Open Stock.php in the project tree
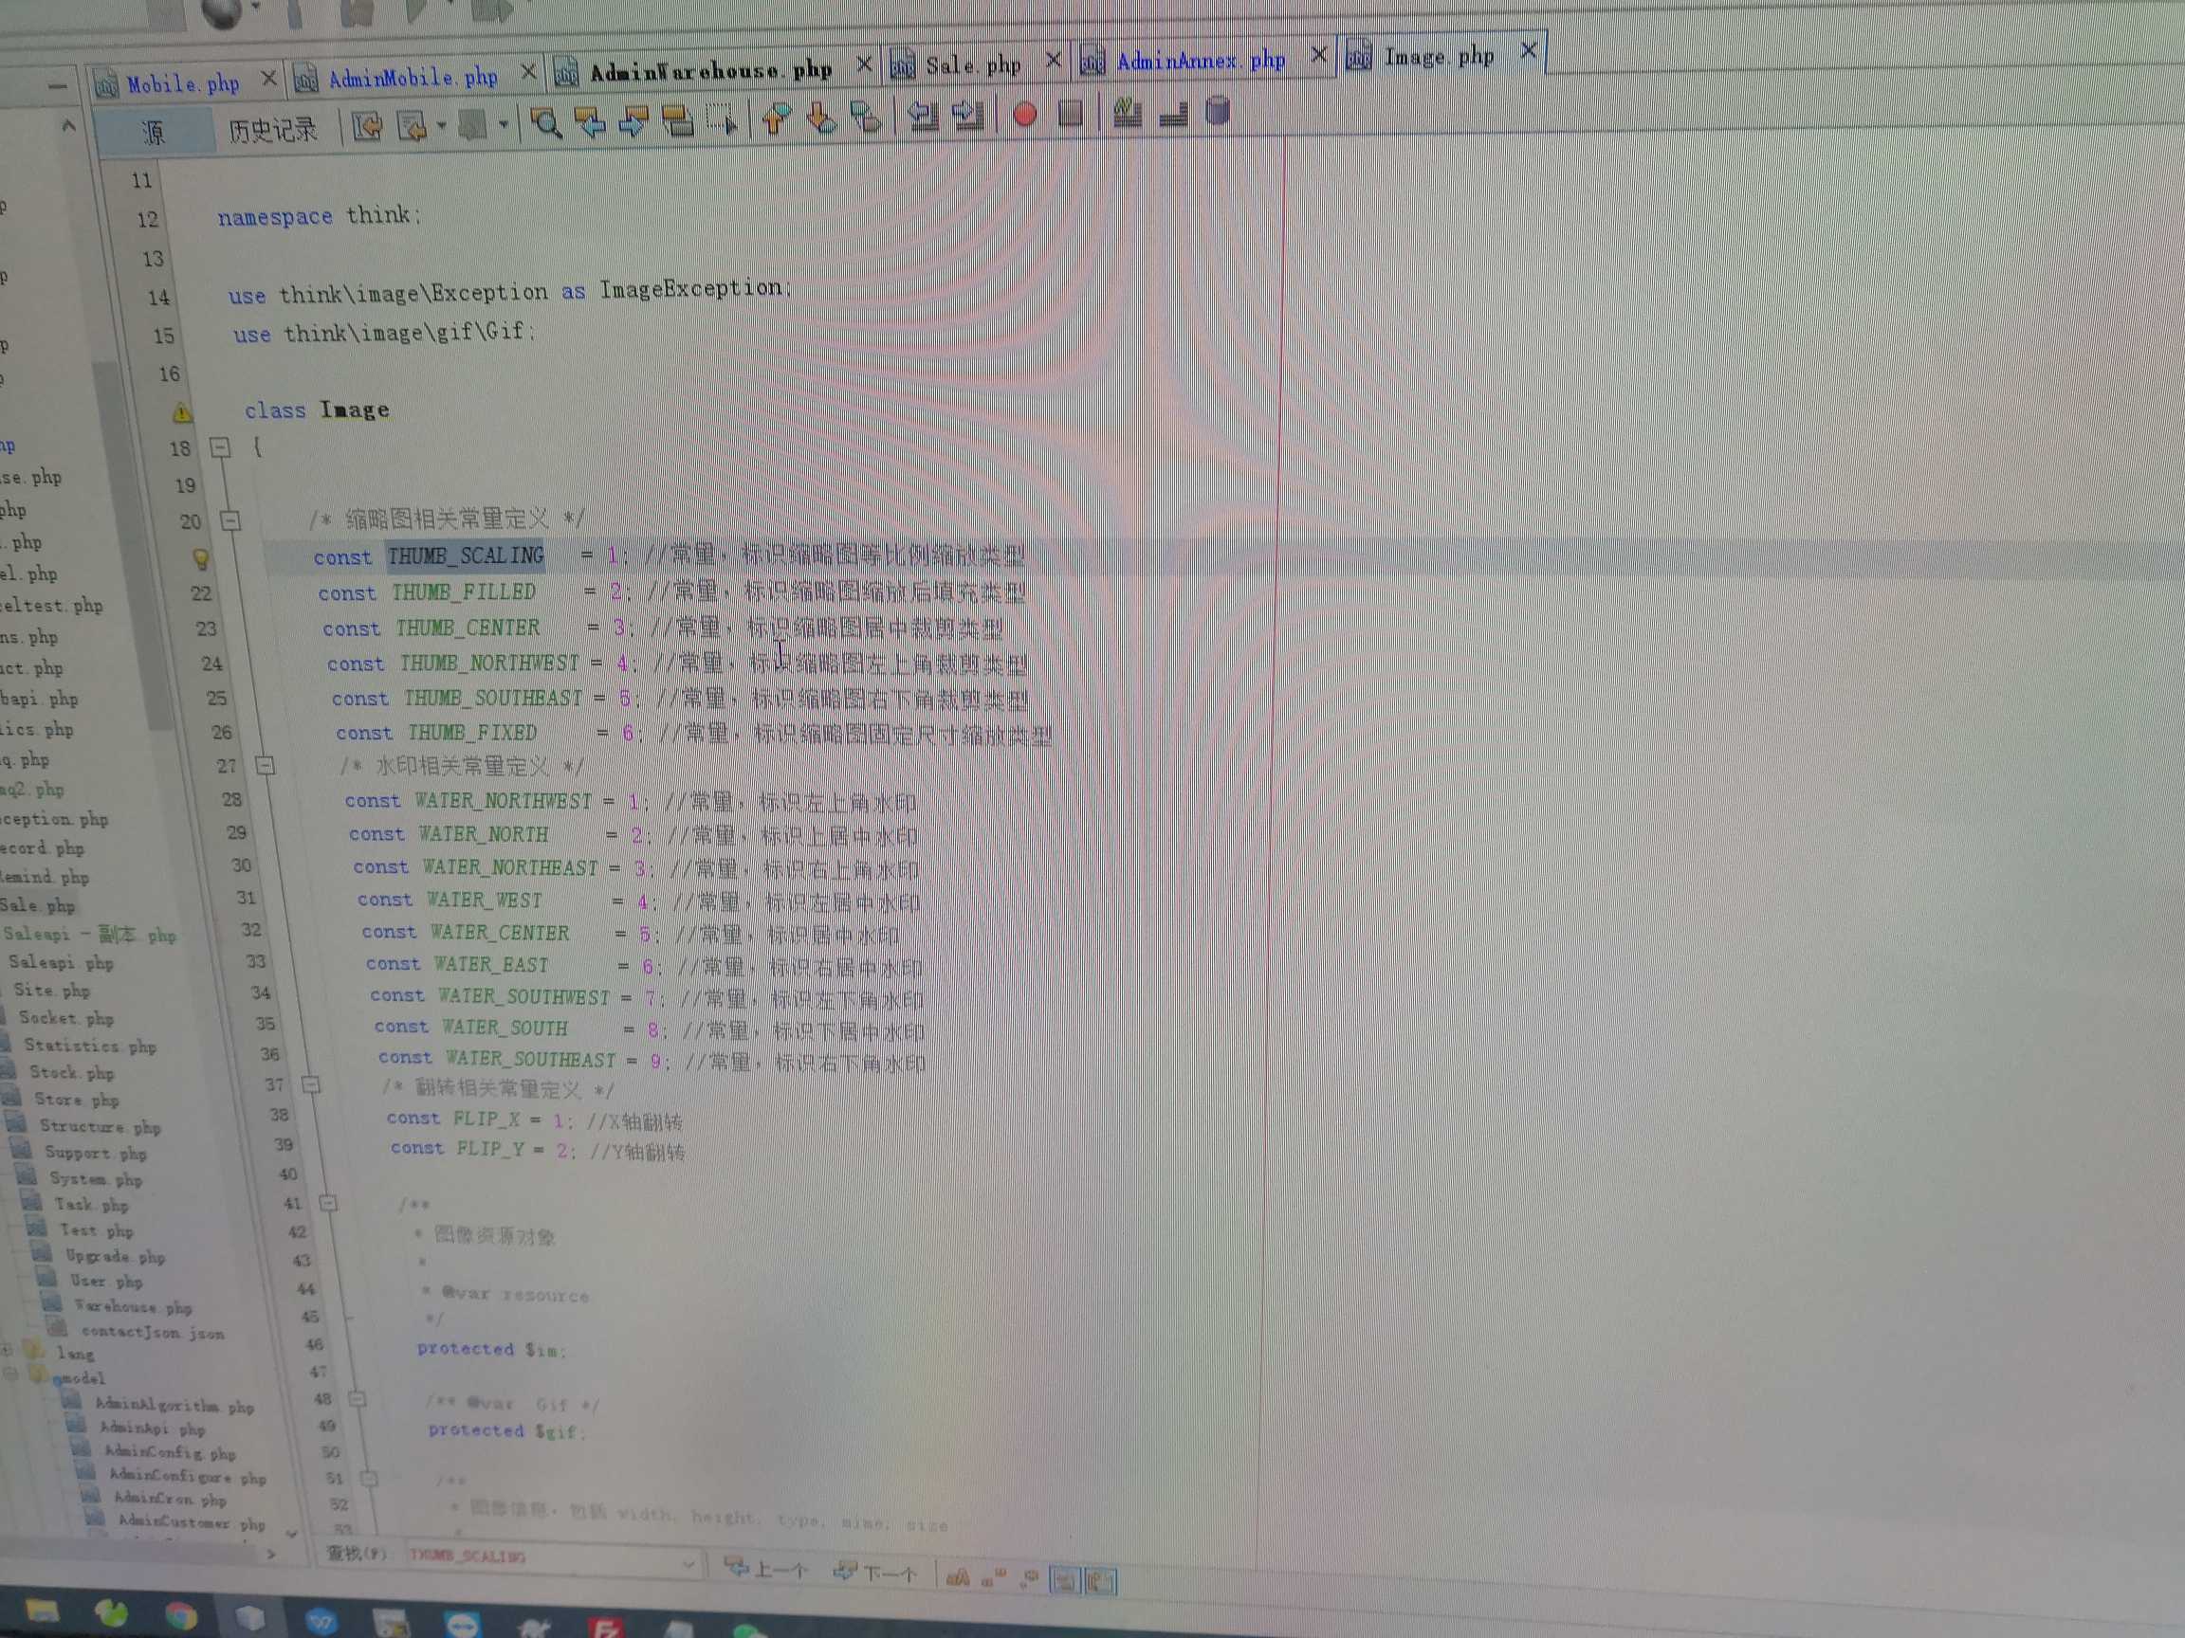Screen dimensions: 2185x1638 [x=71, y=1072]
